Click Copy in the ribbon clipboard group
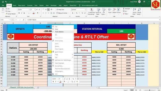The height and width of the screenshot is (91, 161). click(x=8, y=11)
